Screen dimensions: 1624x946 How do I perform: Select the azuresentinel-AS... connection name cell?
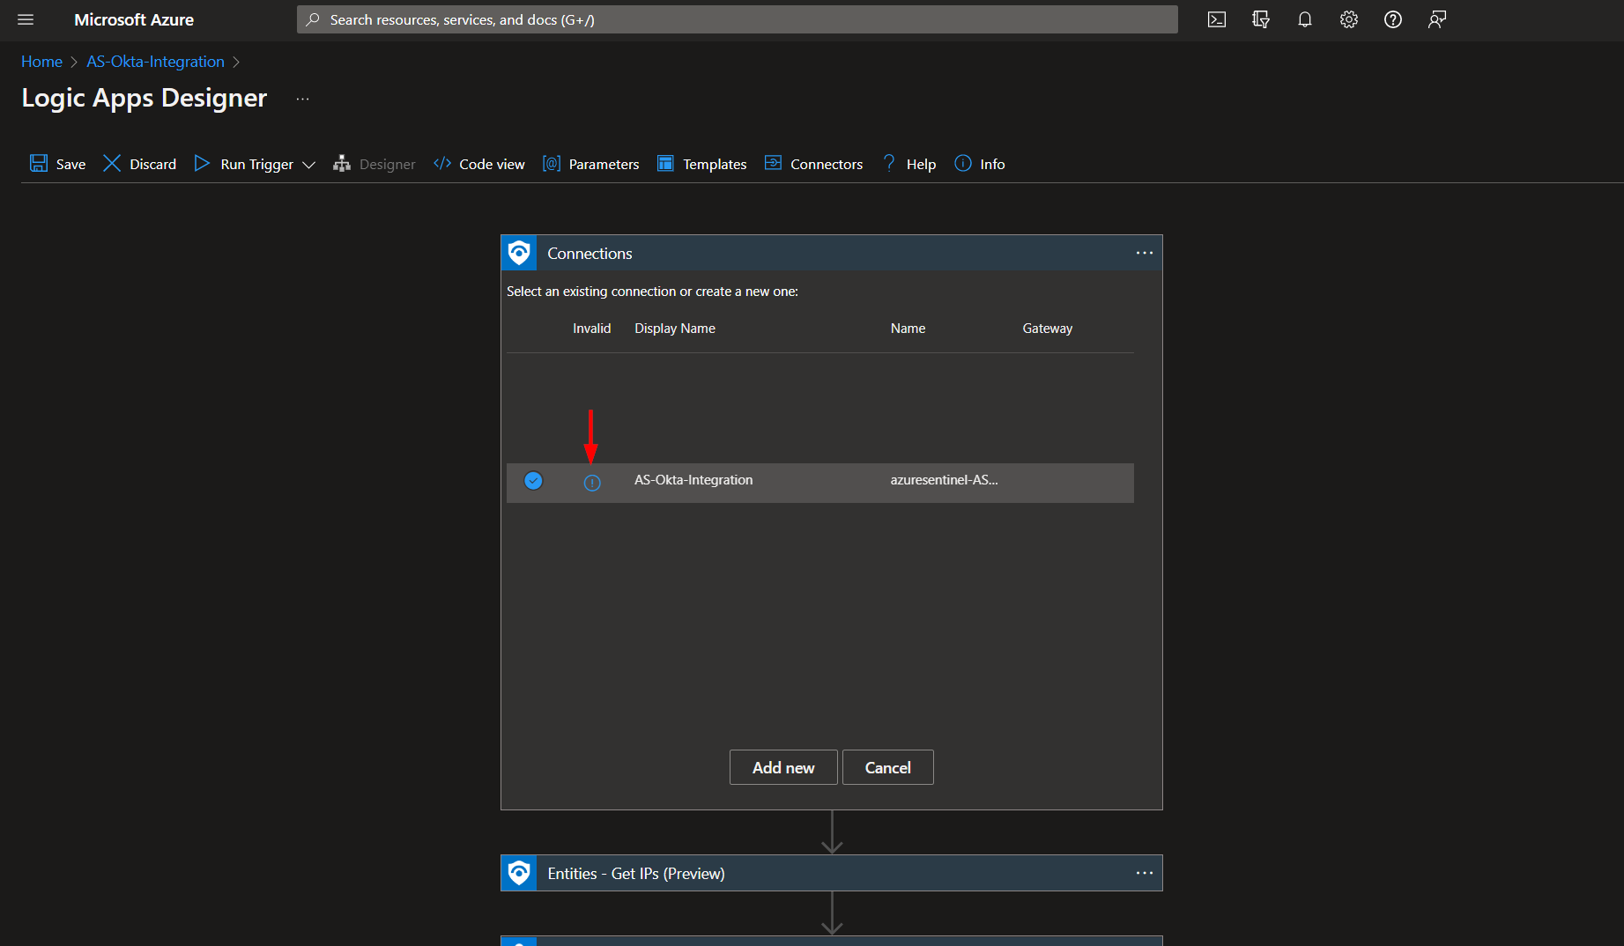coord(944,480)
